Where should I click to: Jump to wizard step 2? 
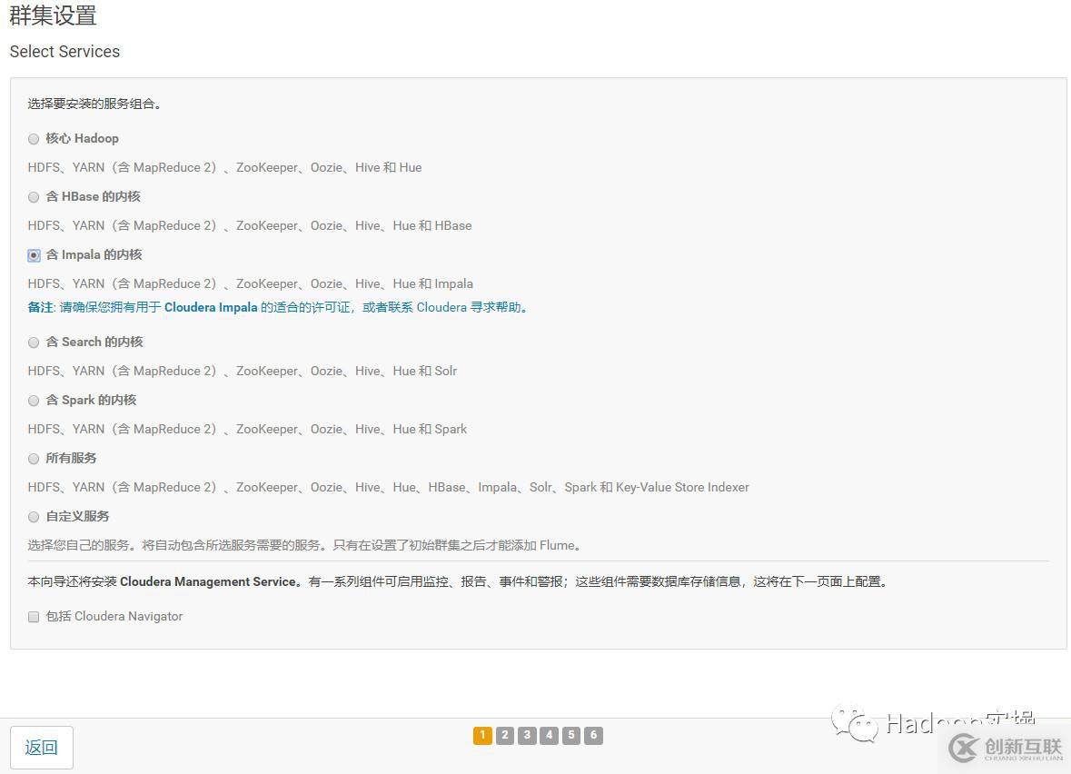coord(505,735)
